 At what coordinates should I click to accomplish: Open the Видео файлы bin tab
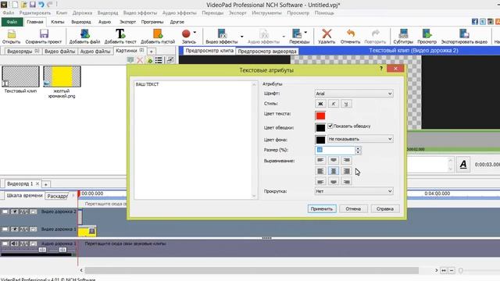tap(59, 52)
